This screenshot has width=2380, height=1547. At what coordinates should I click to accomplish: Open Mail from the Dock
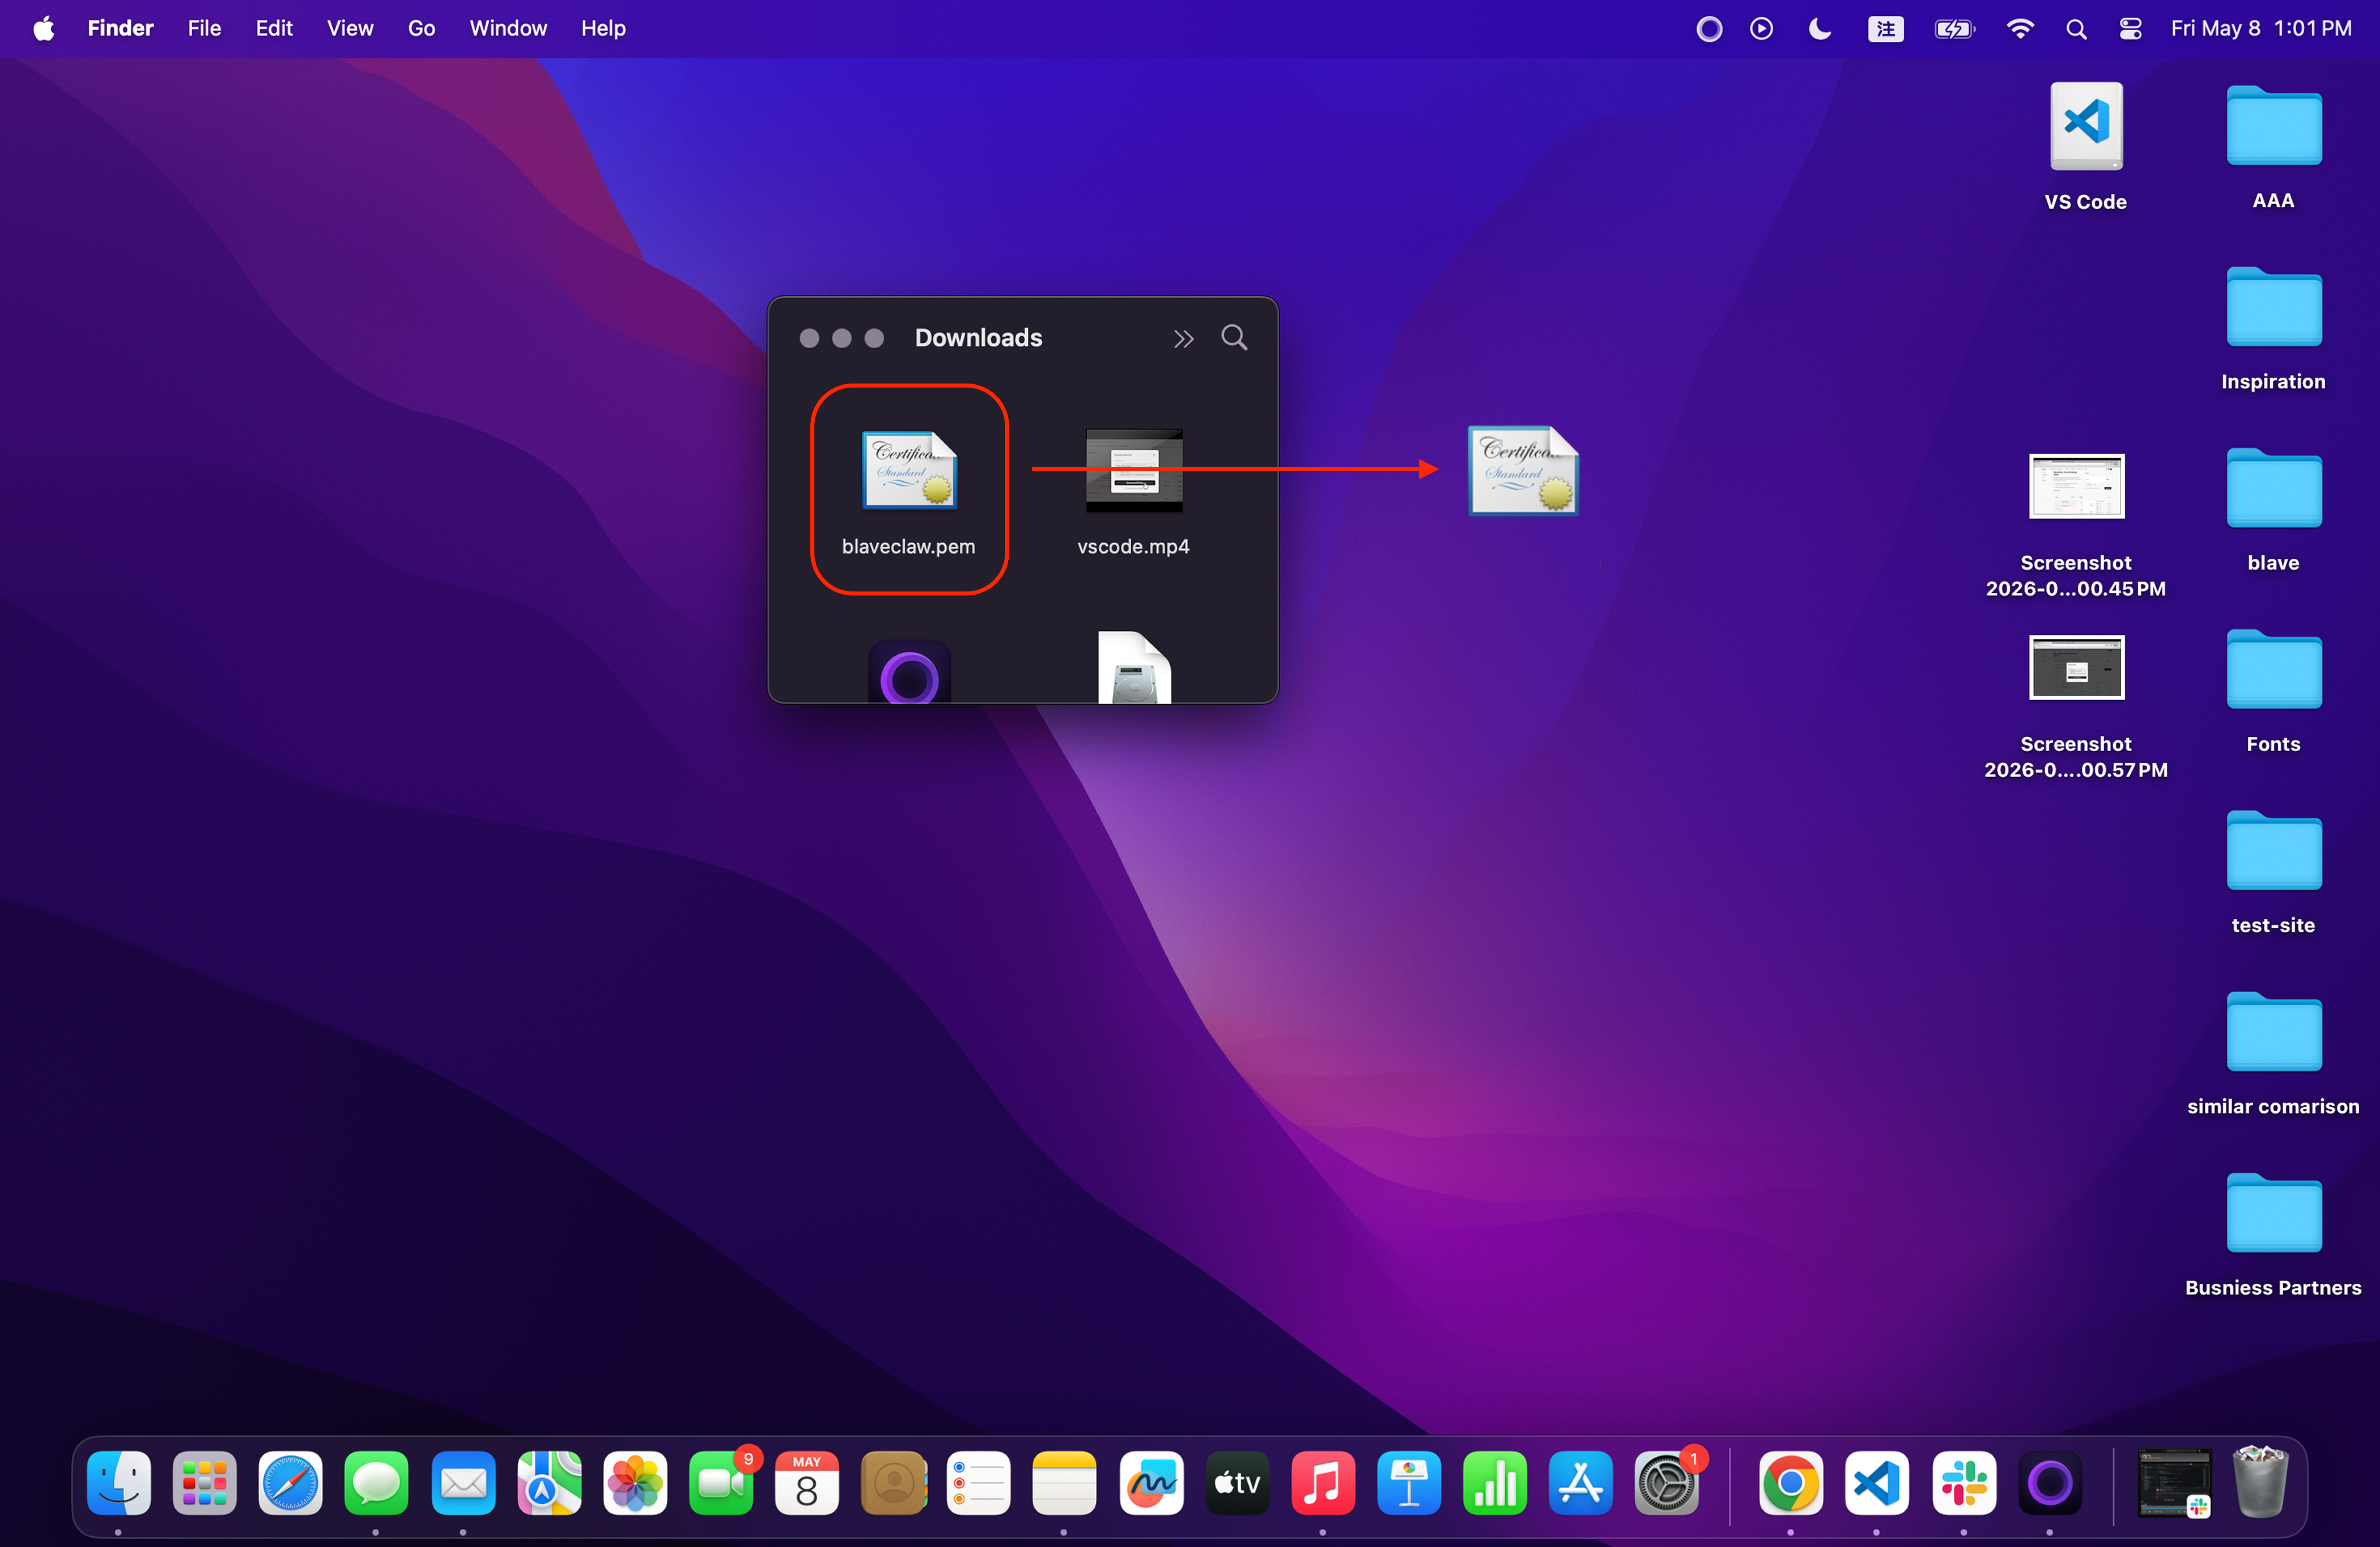[463, 1483]
